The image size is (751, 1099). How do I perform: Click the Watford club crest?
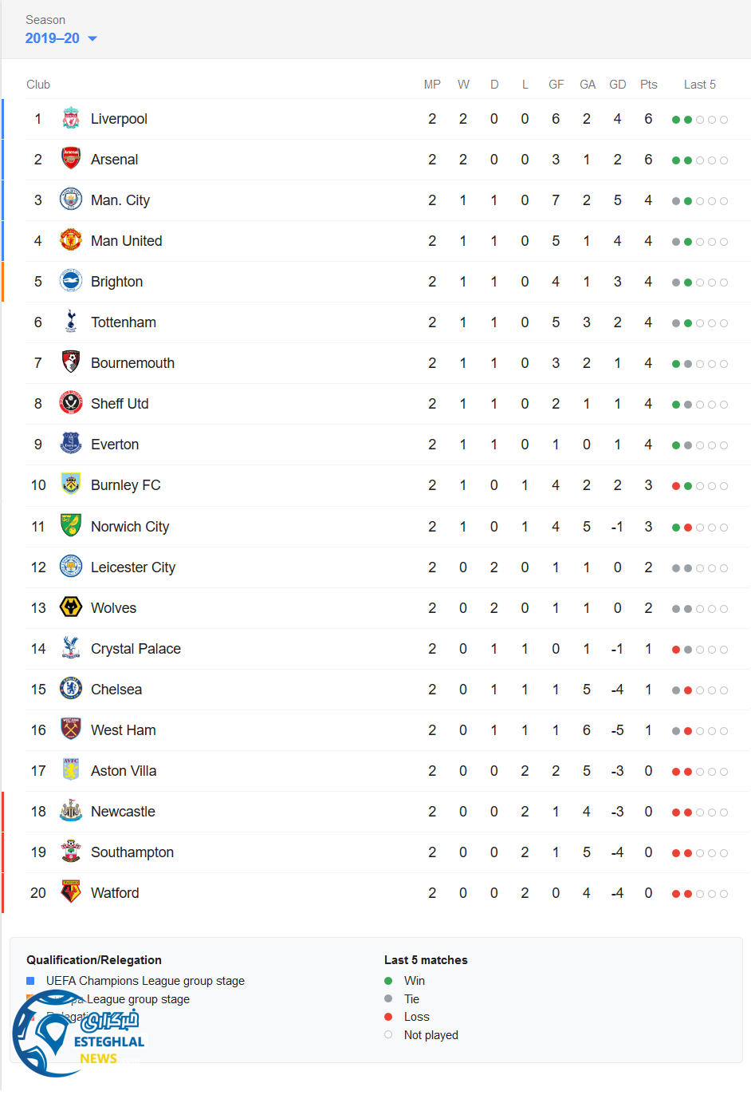point(71,893)
